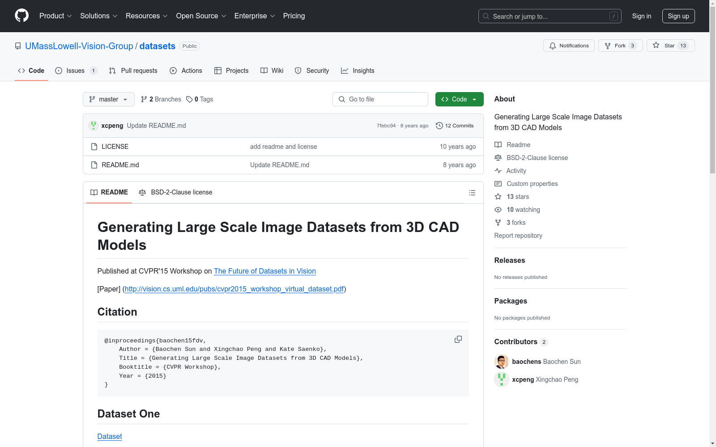Image resolution: width=716 pixels, height=447 pixels.
Task: Expand the Open Source menu
Action: tap(201, 16)
